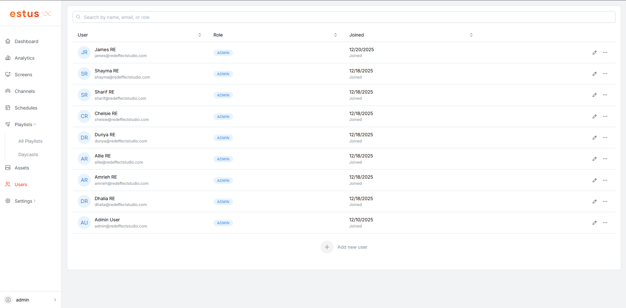626x308 pixels.
Task: Click the joined date 12/20/2025
Action: pyautogui.click(x=362, y=50)
